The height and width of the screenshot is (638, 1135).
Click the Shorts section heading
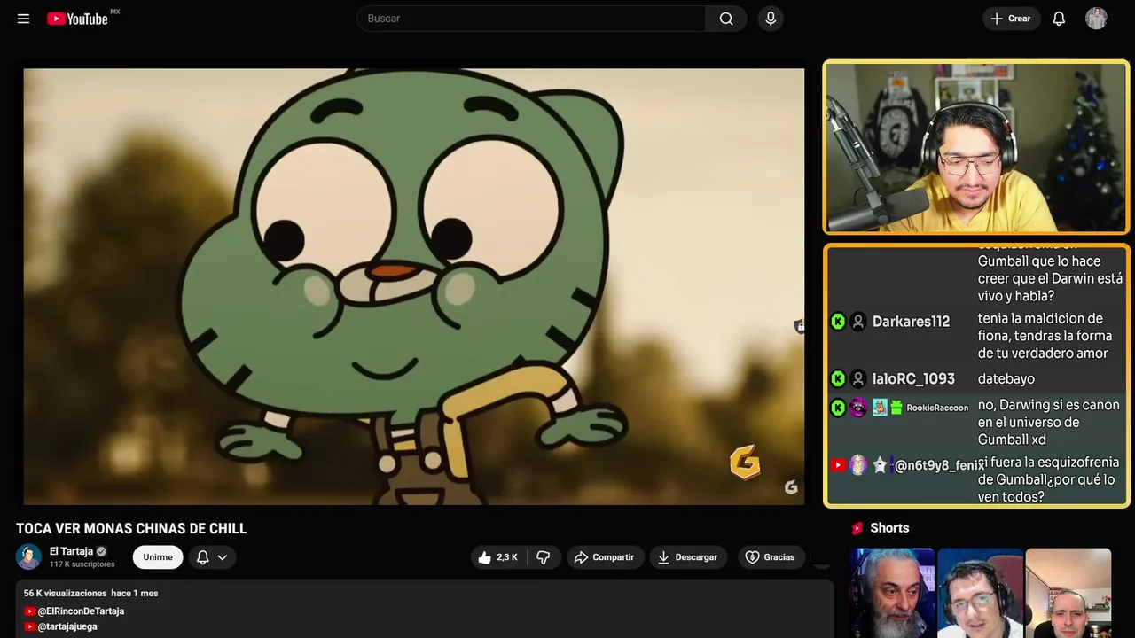coord(889,528)
